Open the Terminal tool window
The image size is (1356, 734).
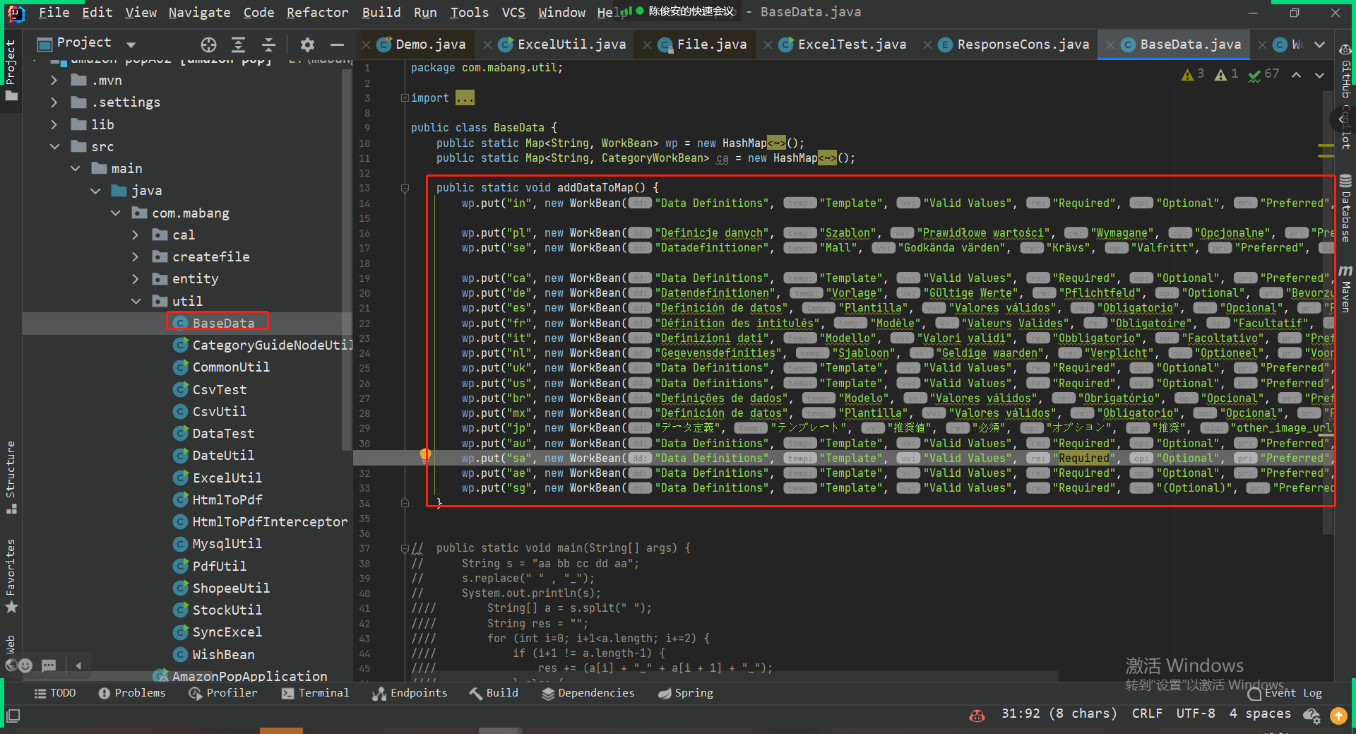(x=315, y=693)
